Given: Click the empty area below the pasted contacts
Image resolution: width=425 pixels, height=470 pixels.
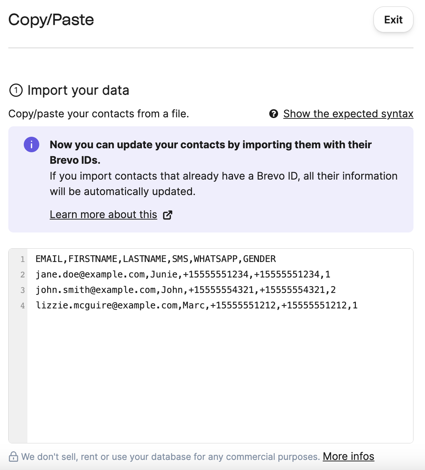Looking at the screenshot, I should pos(220,374).
